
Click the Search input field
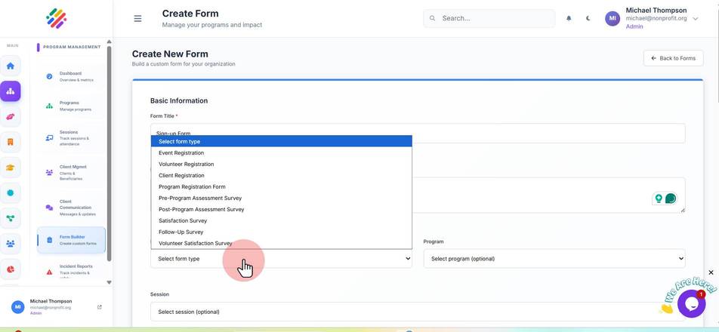point(489,19)
